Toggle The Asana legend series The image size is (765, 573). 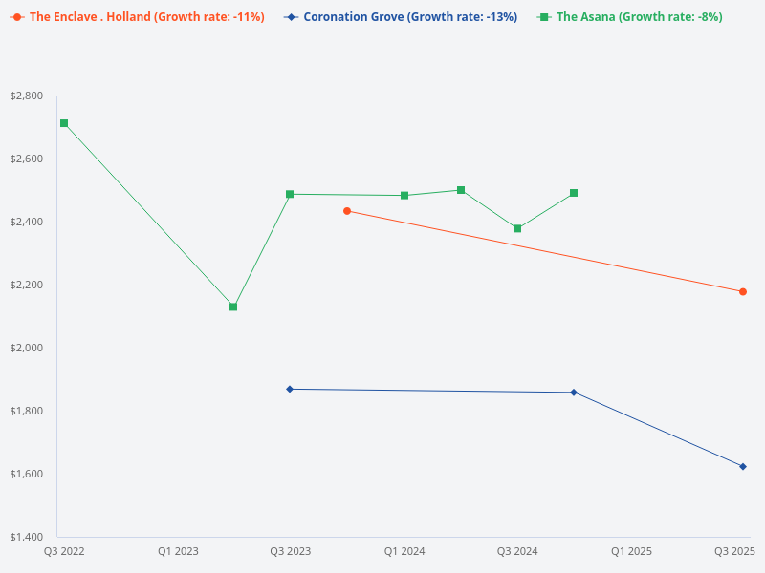coord(639,17)
